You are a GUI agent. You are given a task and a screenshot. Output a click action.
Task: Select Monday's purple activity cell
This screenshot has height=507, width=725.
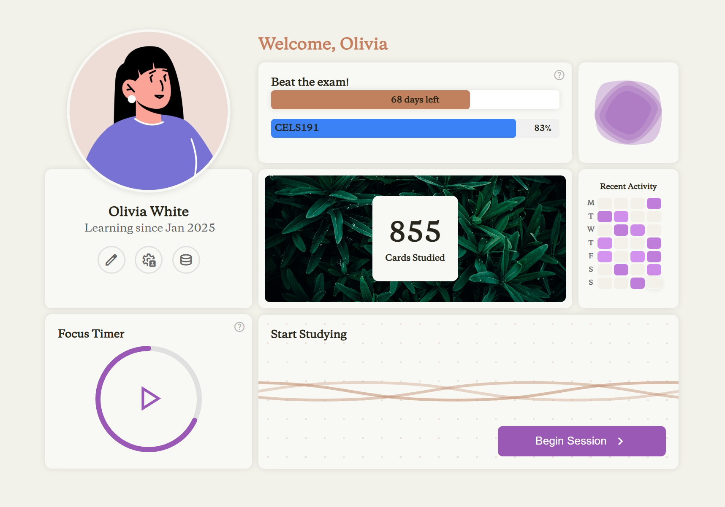[654, 203]
